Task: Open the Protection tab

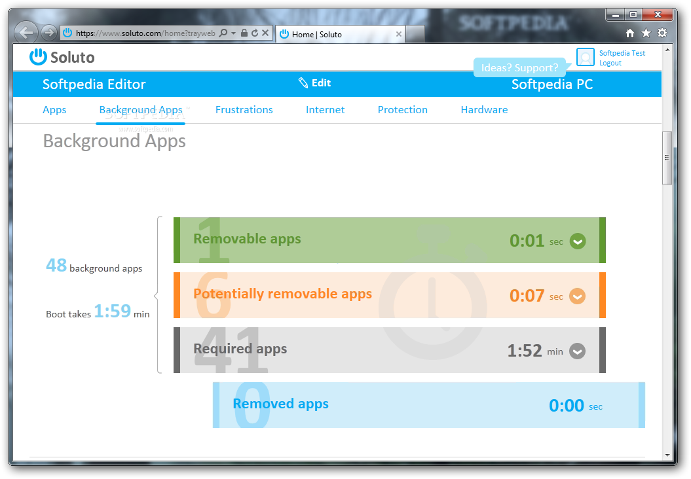Action: point(403,110)
